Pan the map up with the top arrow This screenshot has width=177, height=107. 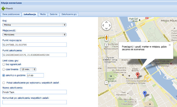click(x=106, y=22)
